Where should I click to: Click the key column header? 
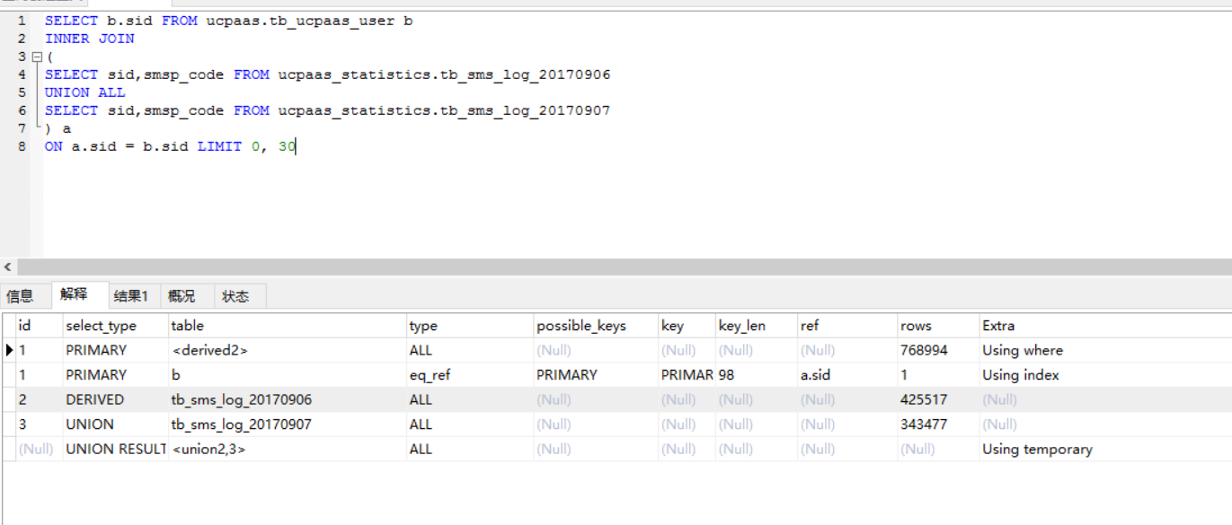click(x=686, y=326)
